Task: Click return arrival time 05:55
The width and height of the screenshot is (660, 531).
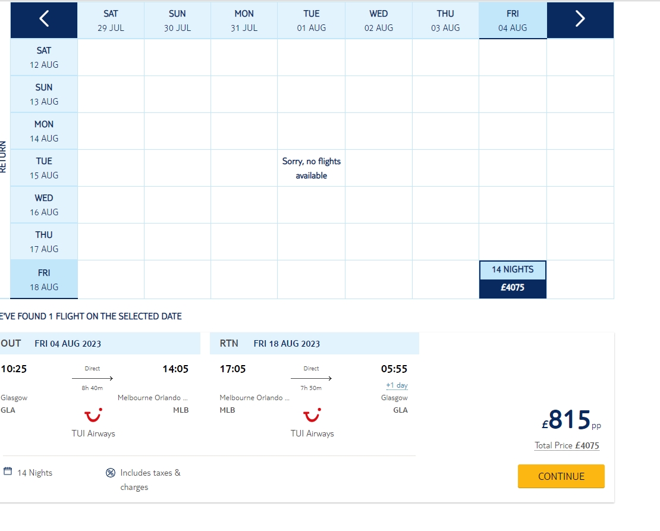Action: [394, 369]
